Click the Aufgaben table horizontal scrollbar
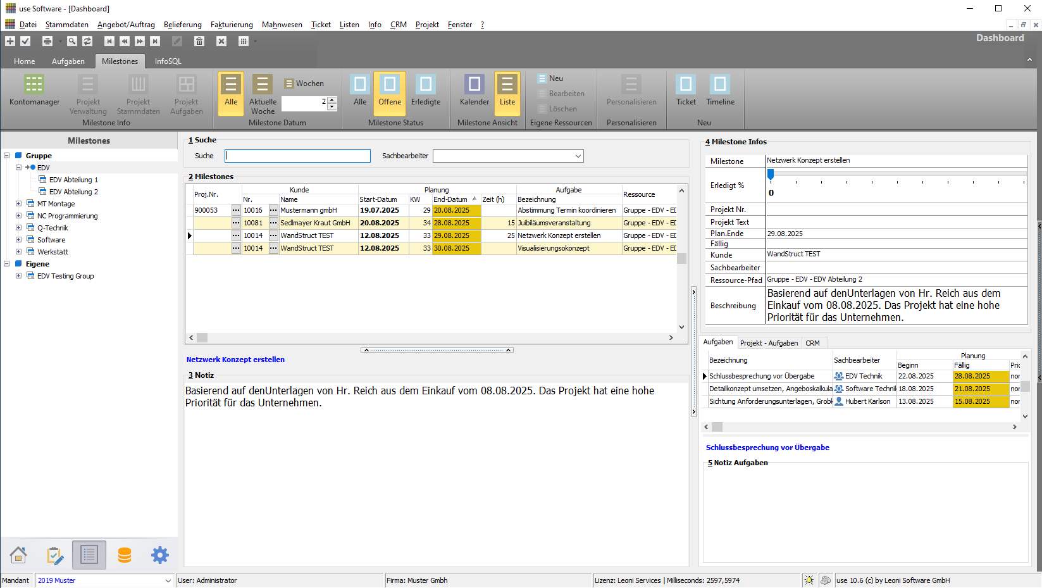 (x=860, y=427)
